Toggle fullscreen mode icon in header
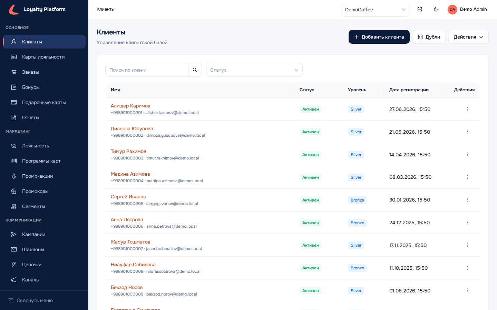Screen dimensions: 497x310 (420, 9)
